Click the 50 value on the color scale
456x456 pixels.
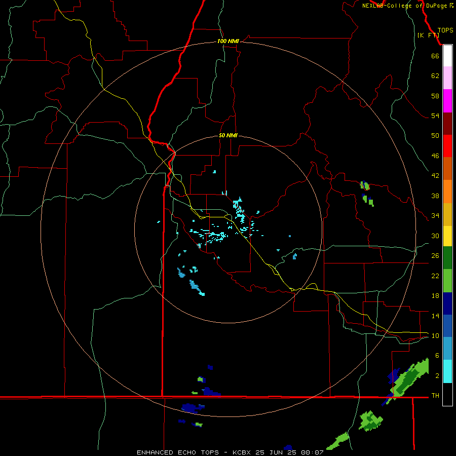pyautogui.click(x=435, y=136)
